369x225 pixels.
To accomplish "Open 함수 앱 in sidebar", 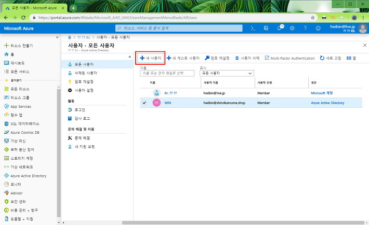I will [x=14, y=115].
